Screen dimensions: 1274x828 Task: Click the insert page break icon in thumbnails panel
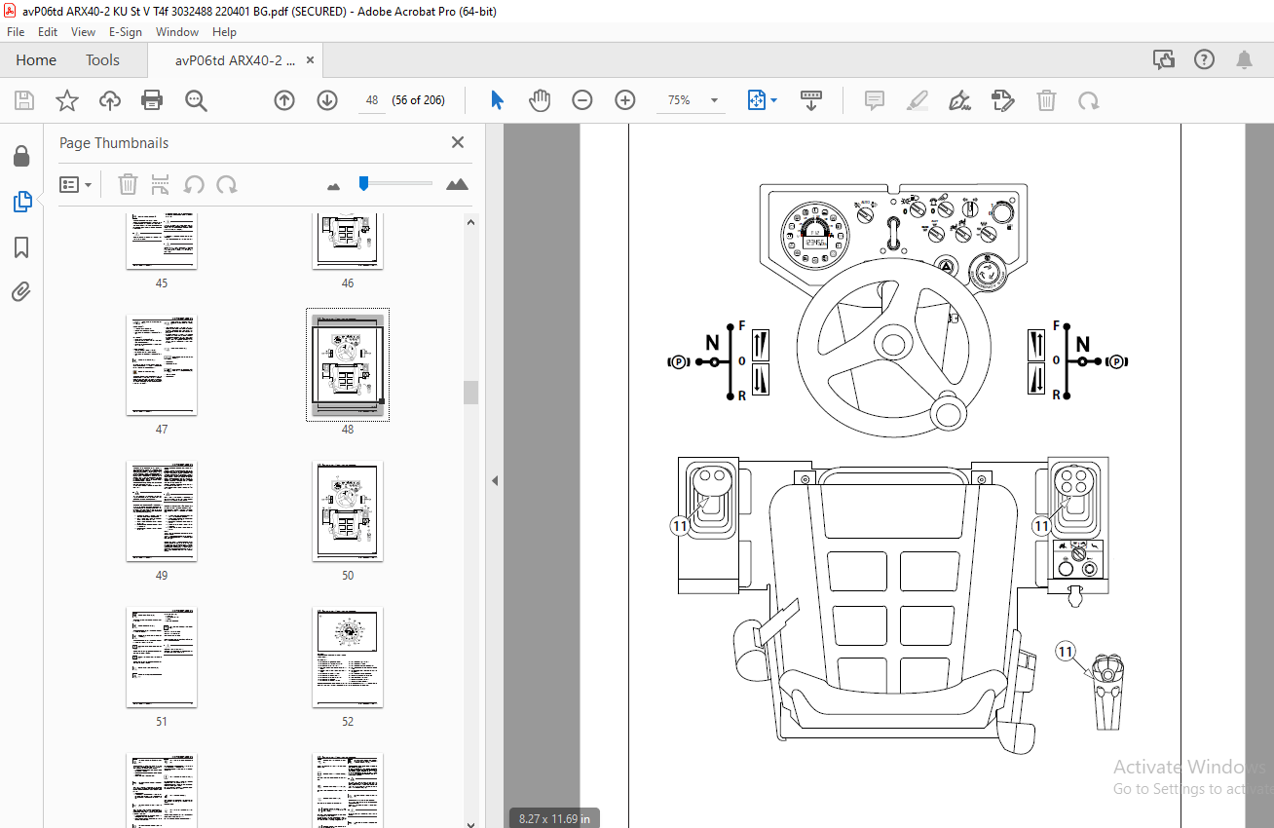coord(161,184)
